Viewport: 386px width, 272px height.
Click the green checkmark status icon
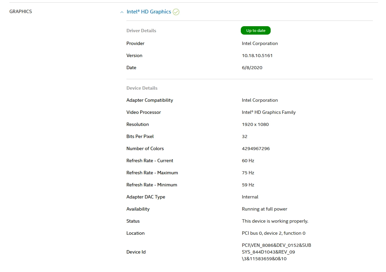click(x=176, y=12)
